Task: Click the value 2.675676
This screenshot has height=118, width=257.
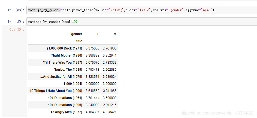Action: pyautogui.click(x=92, y=63)
